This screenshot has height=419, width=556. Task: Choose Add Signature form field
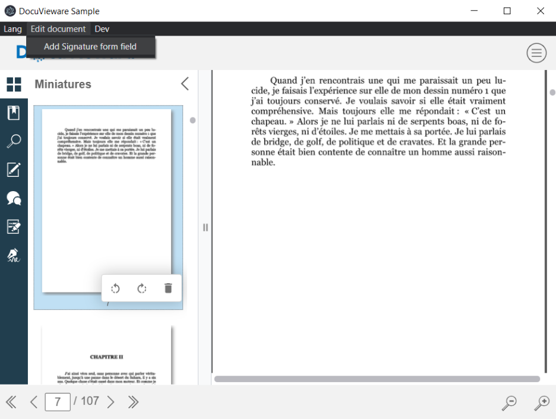tap(91, 46)
